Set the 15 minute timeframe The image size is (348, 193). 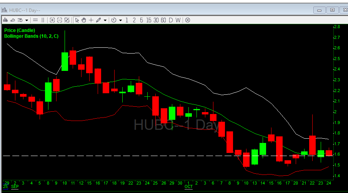[x=148, y=20]
